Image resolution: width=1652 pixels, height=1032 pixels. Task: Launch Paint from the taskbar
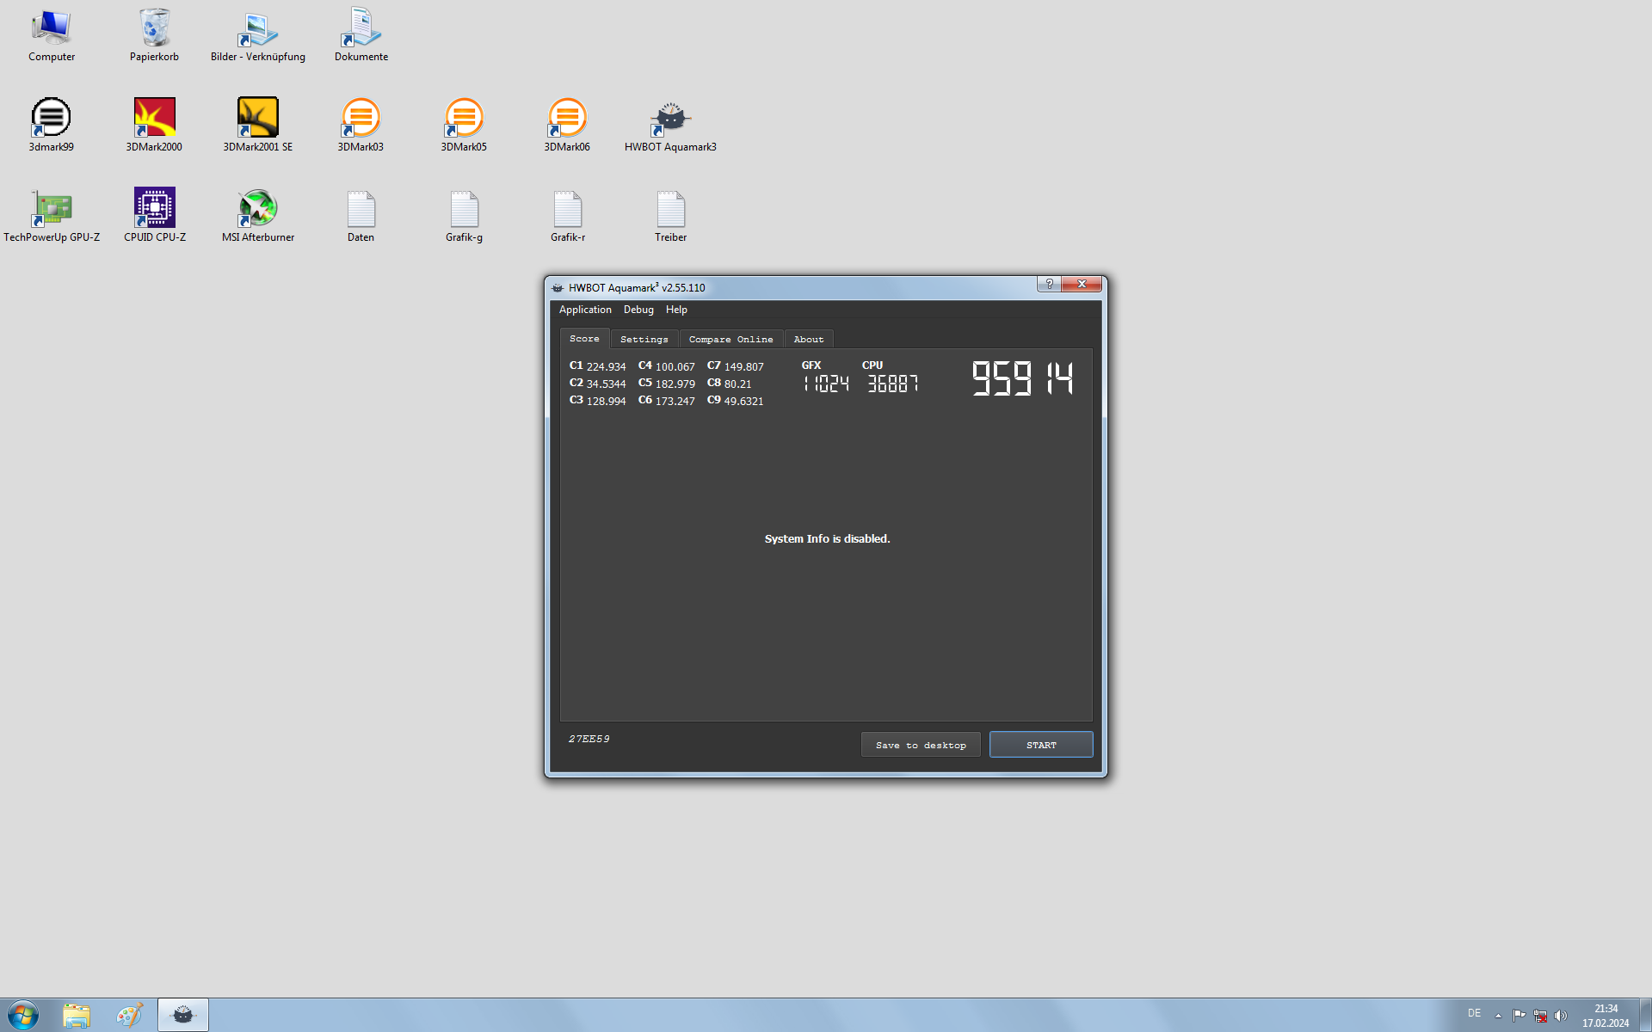pyautogui.click(x=130, y=1016)
